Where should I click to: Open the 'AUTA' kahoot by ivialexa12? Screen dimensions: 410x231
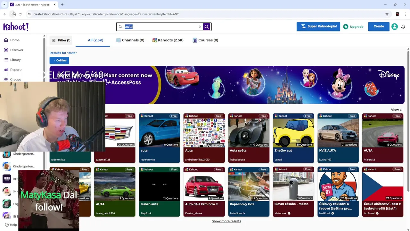[x=383, y=138]
